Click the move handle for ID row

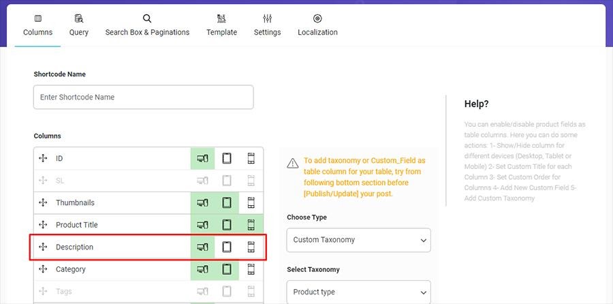click(43, 158)
